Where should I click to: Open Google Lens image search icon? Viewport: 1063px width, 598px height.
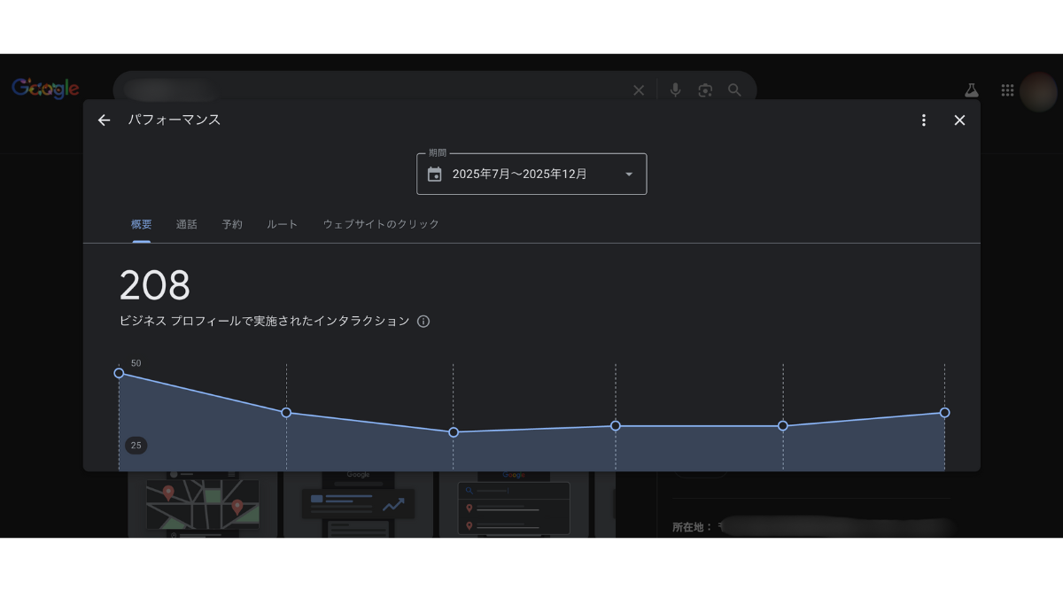[705, 90]
